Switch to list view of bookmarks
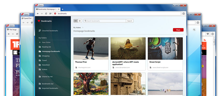Screen dimensions: 221x96 pos(80,21)
